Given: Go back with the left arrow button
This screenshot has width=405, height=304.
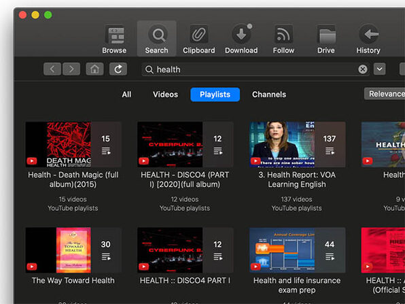Looking at the screenshot, I should point(52,69).
